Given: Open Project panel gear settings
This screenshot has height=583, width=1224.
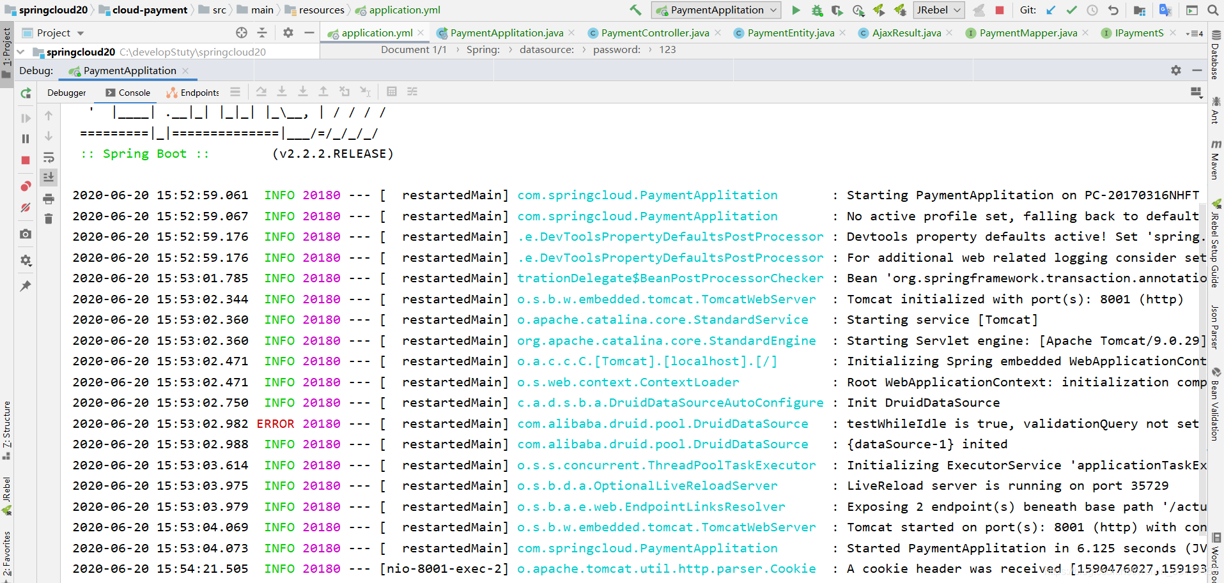Looking at the screenshot, I should coord(288,33).
